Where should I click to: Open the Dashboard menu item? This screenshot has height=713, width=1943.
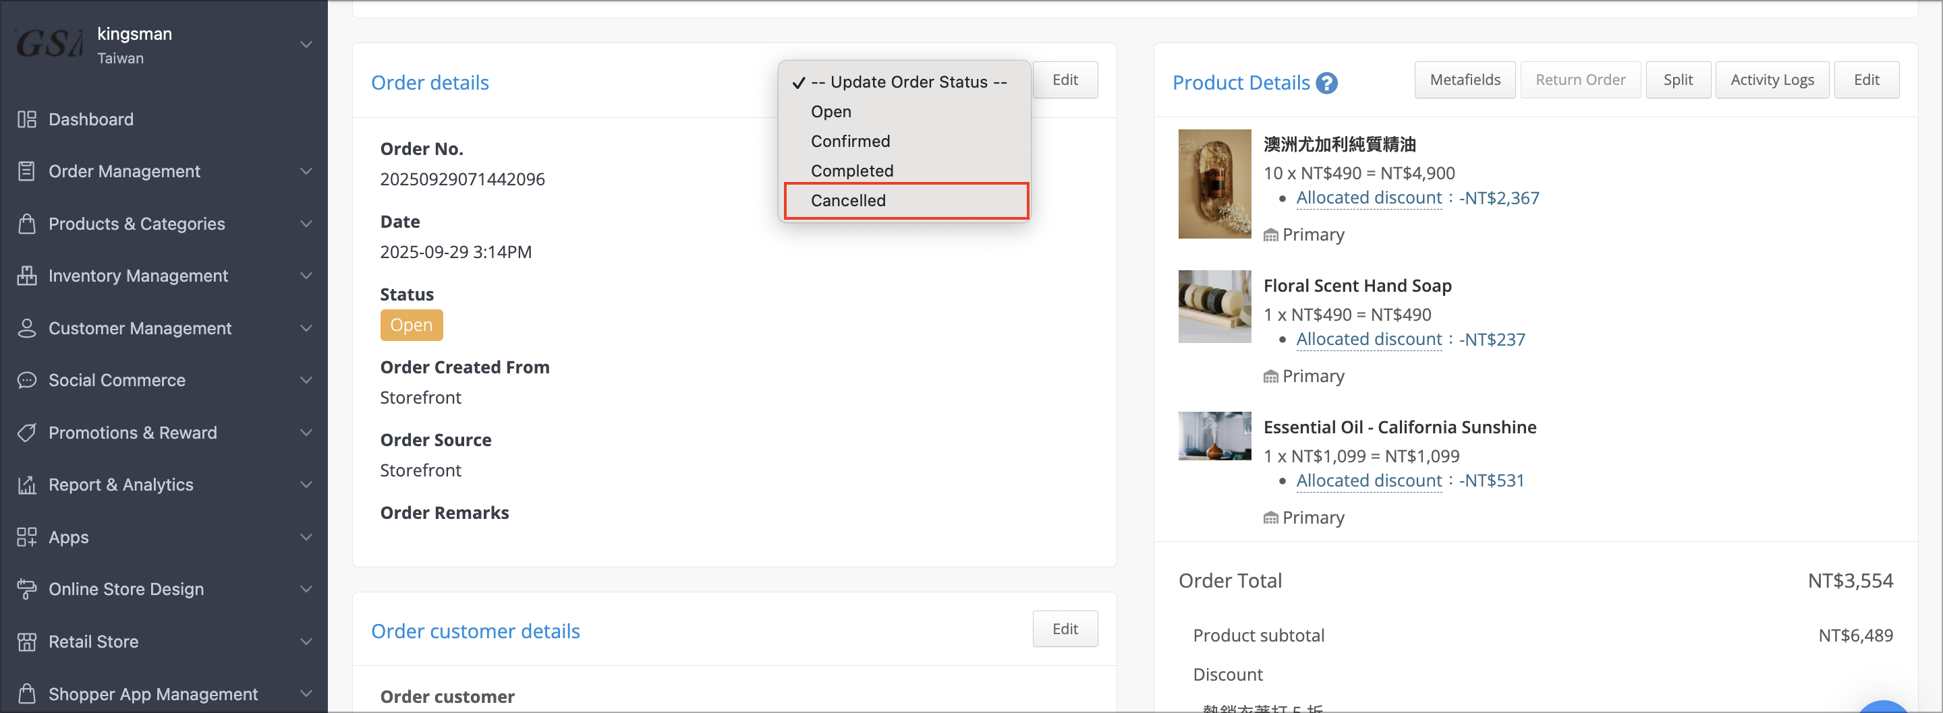(165, 119)
